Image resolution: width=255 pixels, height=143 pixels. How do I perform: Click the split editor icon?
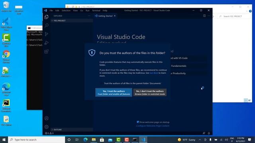pos(204,16)
